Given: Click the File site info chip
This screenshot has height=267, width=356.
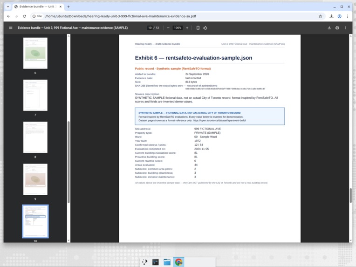Looking at the screenshot, I should pyautogui.click(x=37, y=16).
